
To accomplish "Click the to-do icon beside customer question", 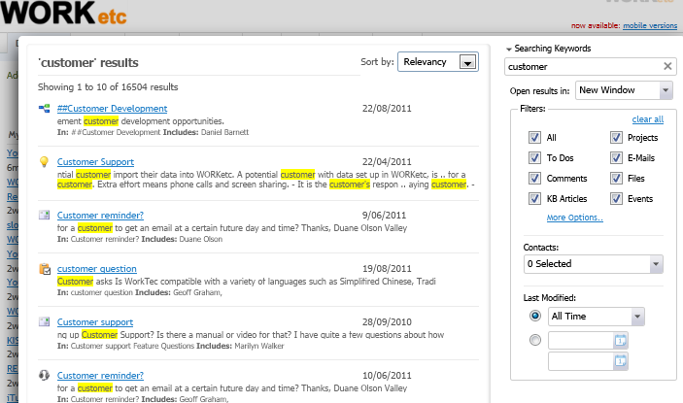I will tap(45, 268).
